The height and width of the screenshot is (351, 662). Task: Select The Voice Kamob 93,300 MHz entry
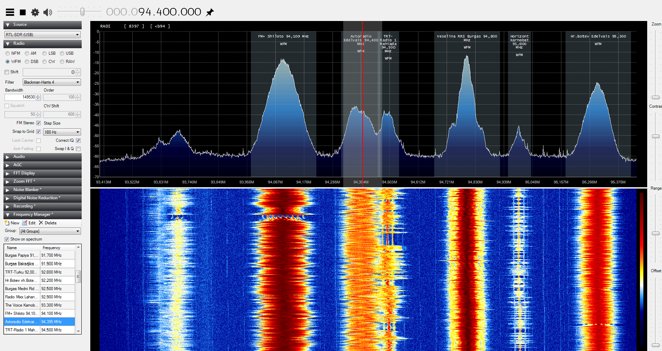click(x=39, y=305)
